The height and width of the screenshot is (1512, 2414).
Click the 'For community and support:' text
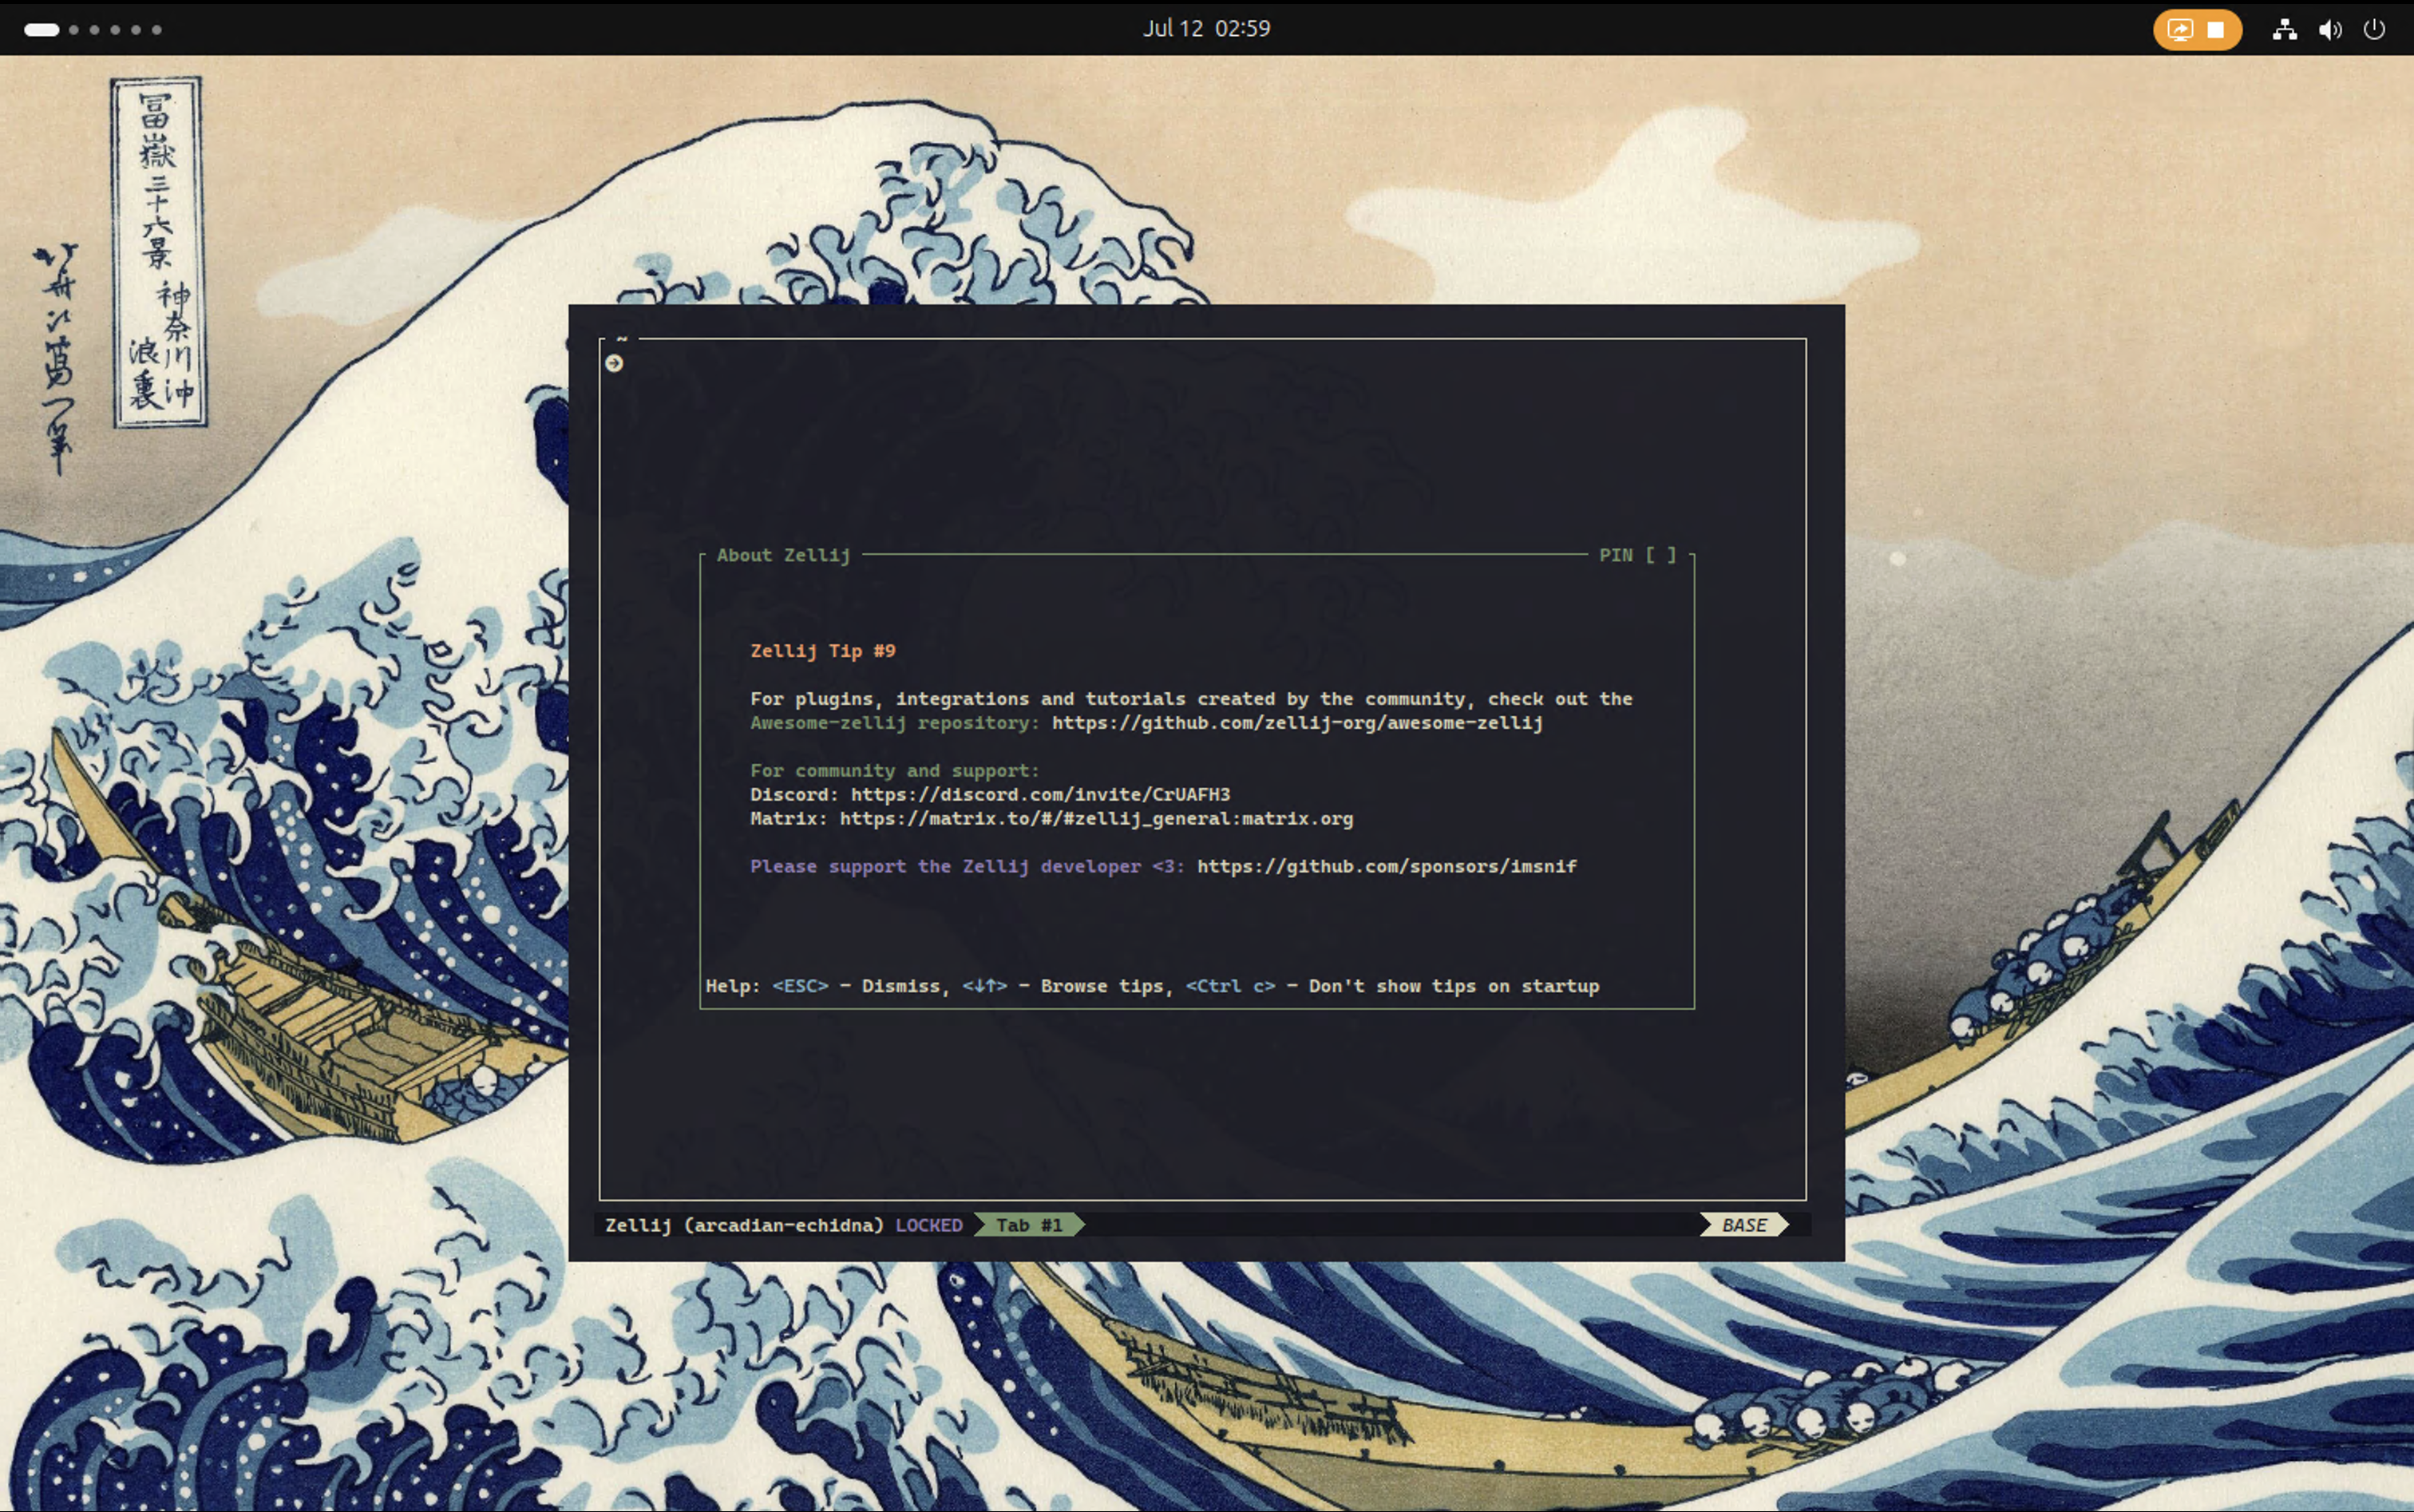point(895,770)
